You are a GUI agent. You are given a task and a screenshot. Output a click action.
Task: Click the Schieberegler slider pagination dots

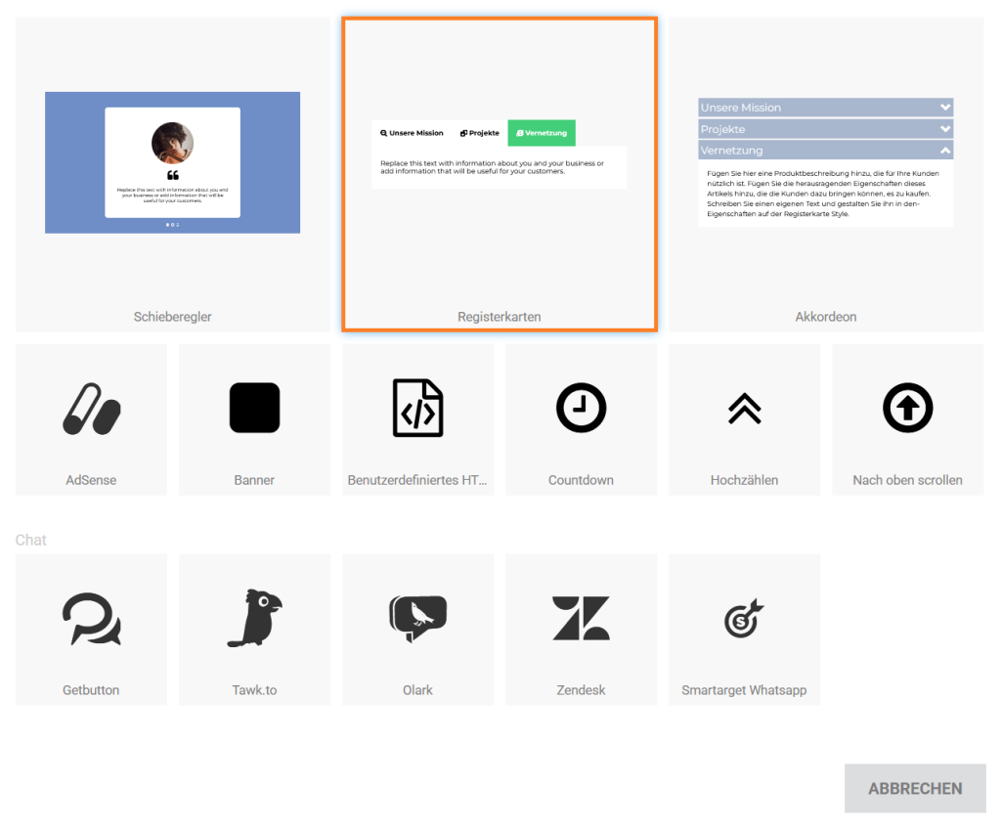point(172,225)
